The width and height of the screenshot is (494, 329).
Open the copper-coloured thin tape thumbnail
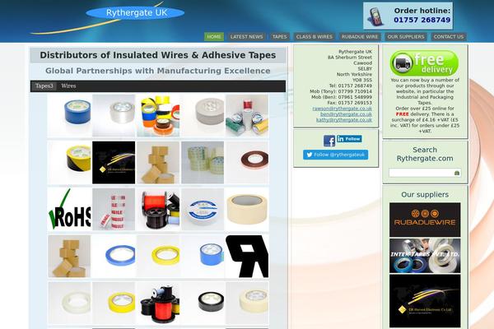(x=247, y=163)
